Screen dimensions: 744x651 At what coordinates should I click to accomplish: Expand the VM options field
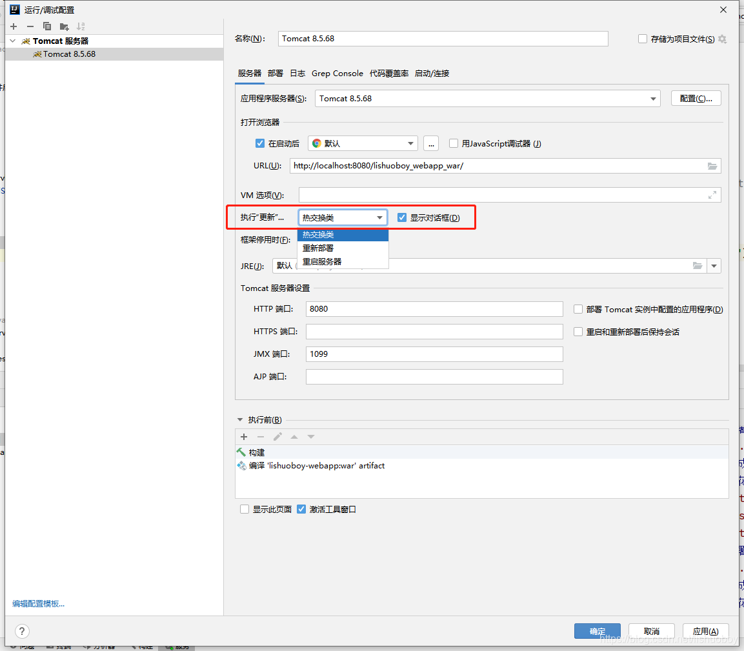click(712, 195)
